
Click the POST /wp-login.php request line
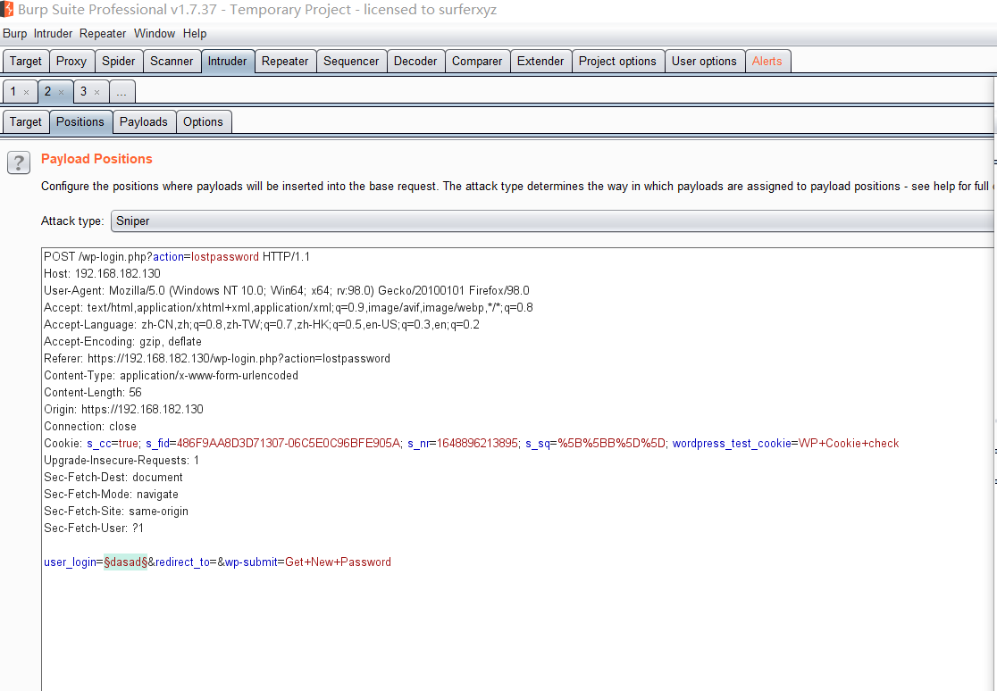click(177, 257)
